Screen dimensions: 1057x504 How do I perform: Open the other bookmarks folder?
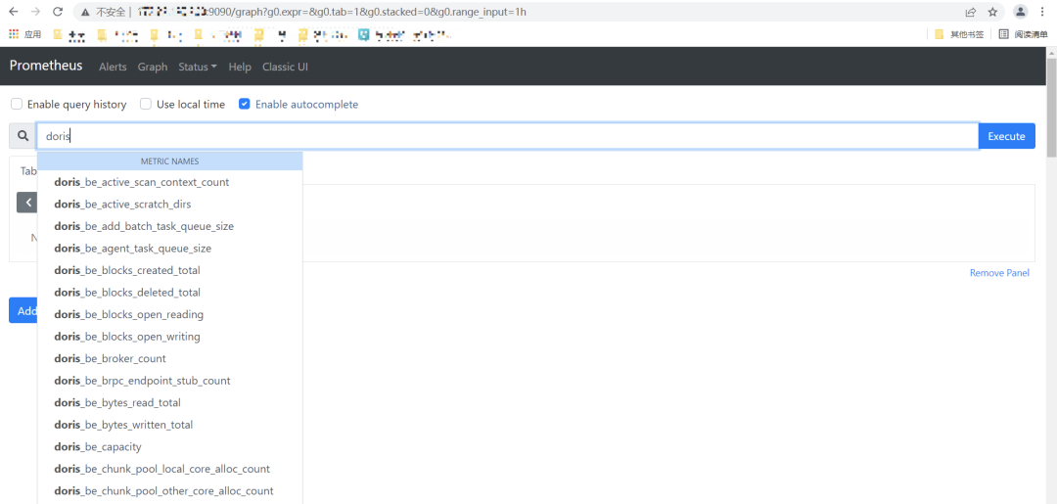click(x=959, y=34)
